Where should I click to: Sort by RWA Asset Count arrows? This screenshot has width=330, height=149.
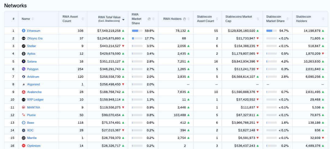pyautogui.click(x=83, y=19)
